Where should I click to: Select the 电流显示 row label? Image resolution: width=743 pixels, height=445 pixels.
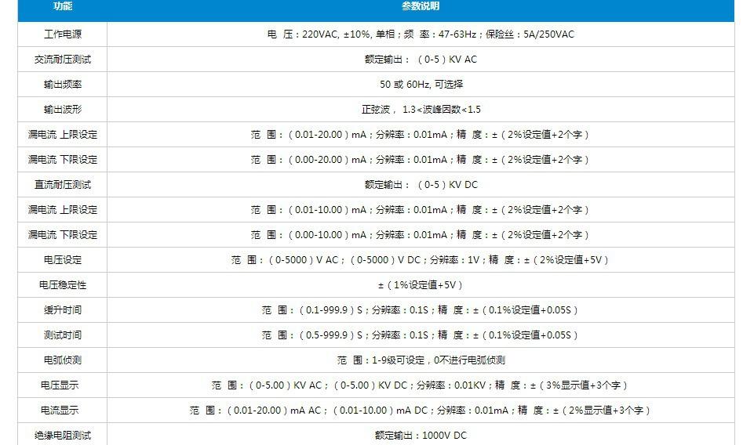click(x=63, y=411)
